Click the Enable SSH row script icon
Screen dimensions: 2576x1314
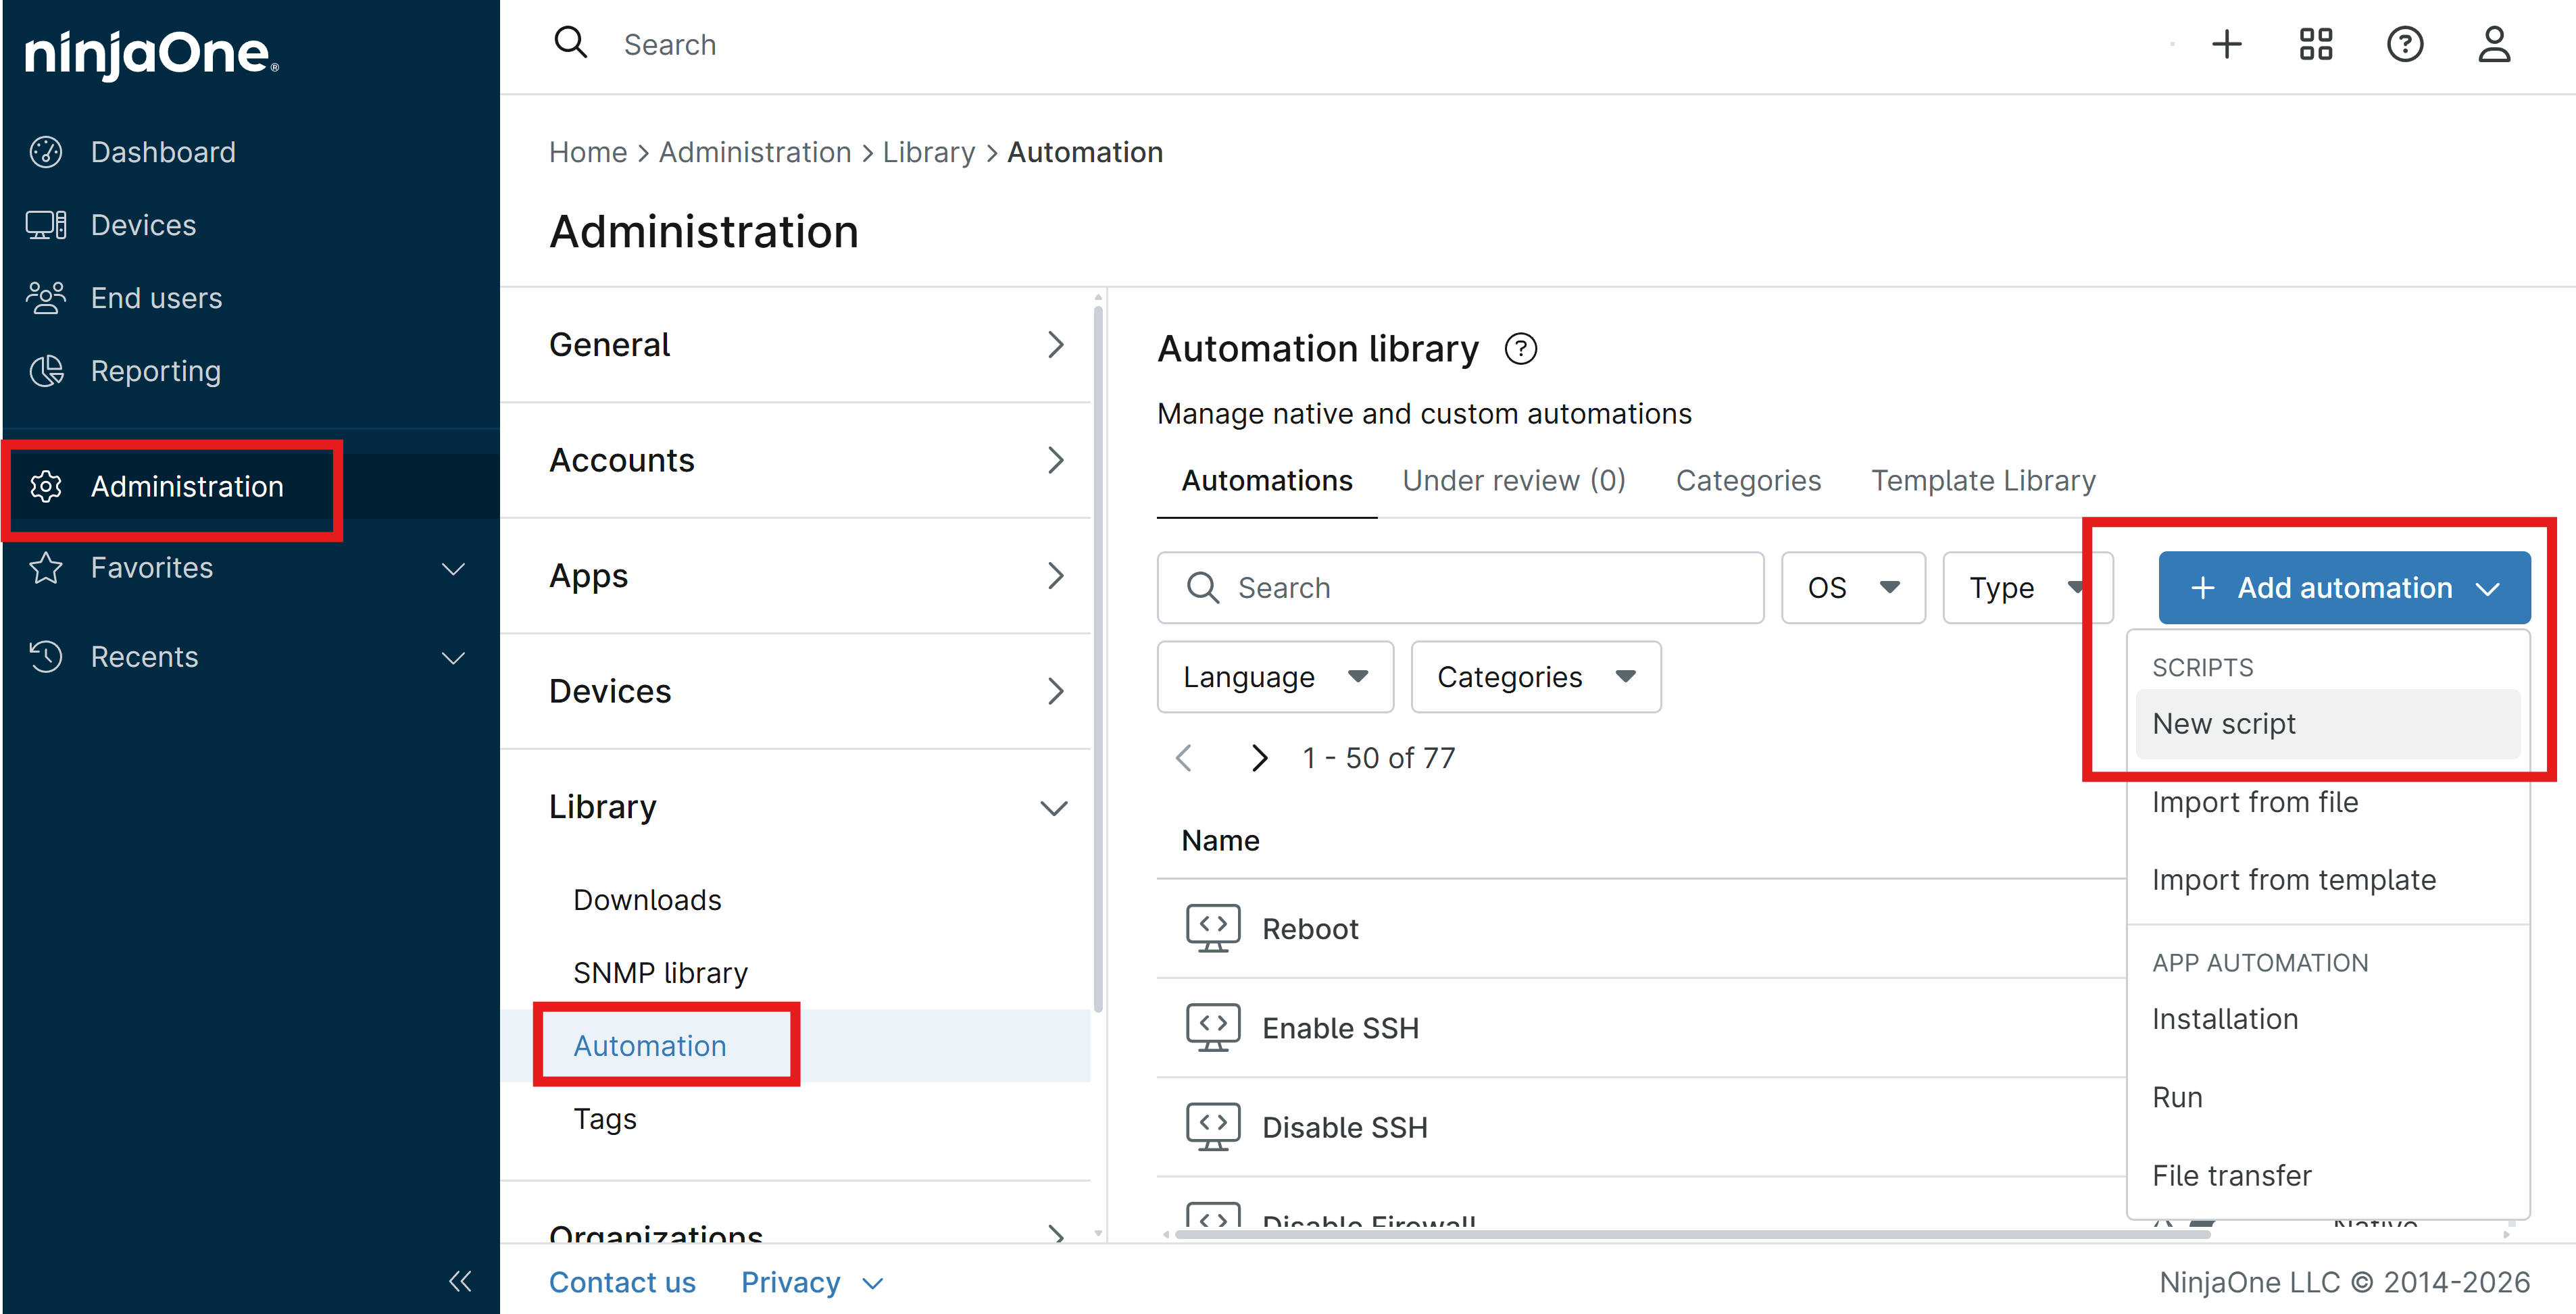tap(1213, 1028)
